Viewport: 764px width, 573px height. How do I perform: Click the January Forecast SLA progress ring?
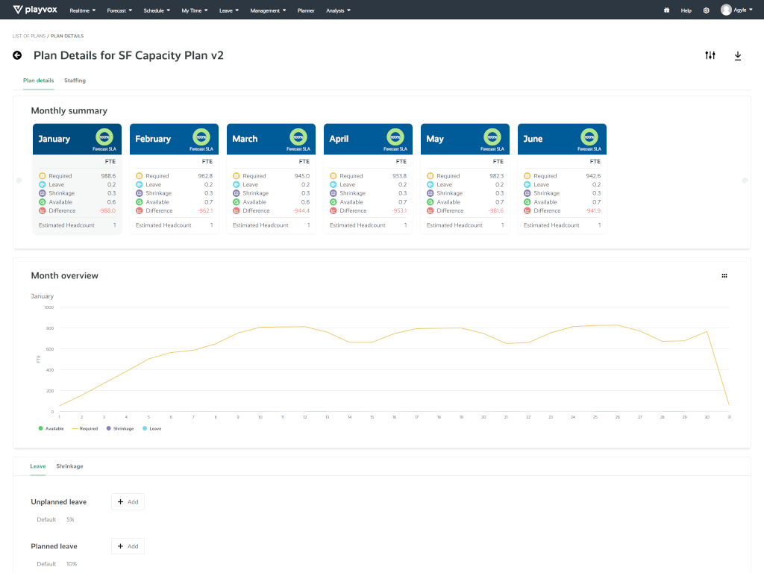104,137
